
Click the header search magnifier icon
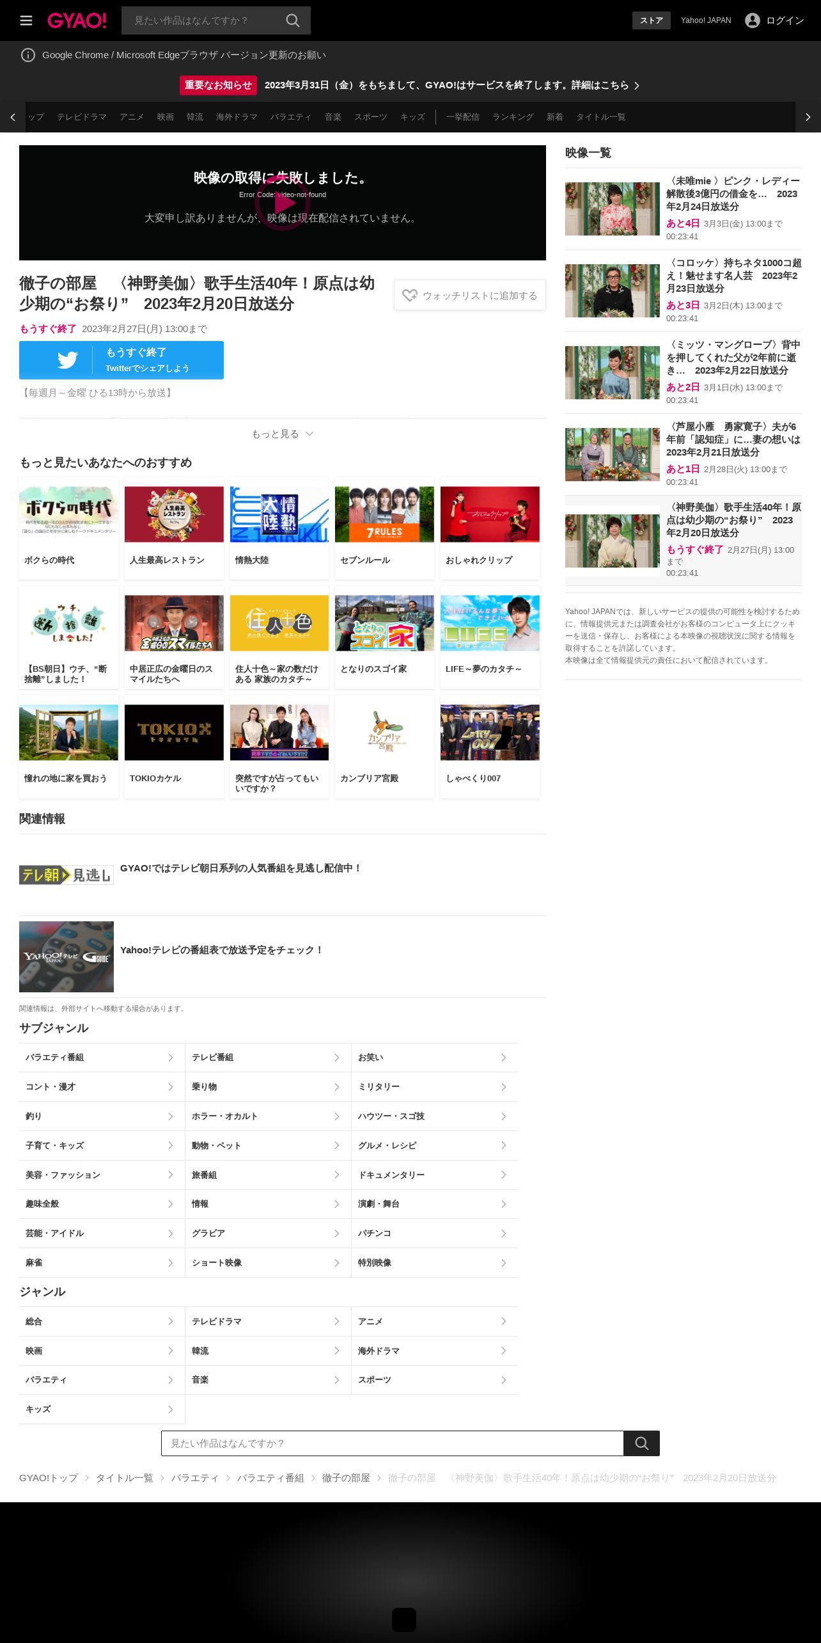tap(293, 20)
